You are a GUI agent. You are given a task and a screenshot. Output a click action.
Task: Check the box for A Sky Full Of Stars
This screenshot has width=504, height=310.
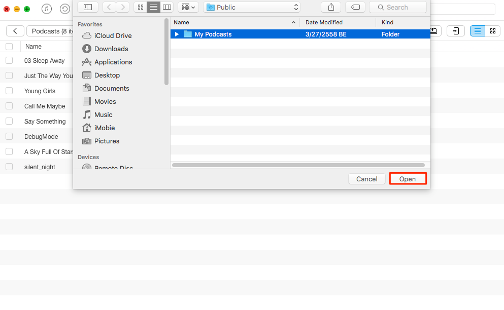click(x=9, y=151)
